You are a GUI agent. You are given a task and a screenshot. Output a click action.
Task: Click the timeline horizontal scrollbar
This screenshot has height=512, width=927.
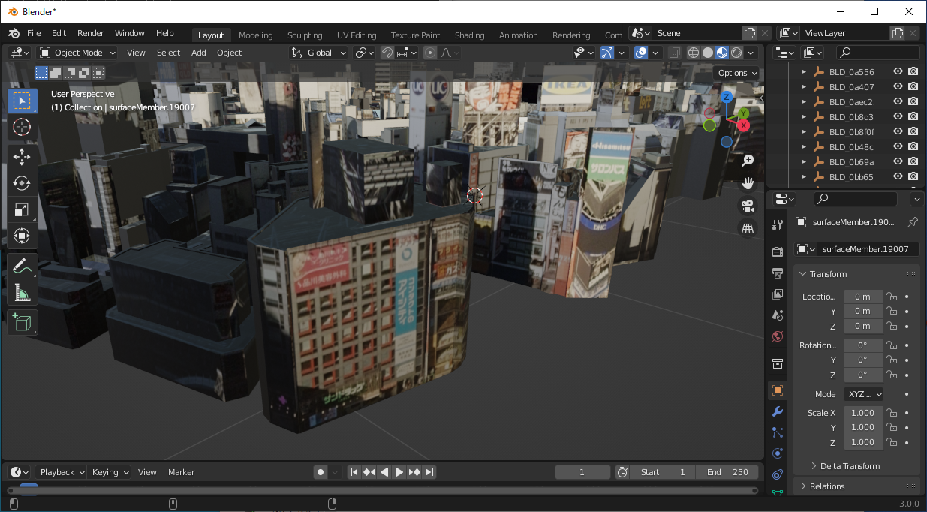[382, 491]
